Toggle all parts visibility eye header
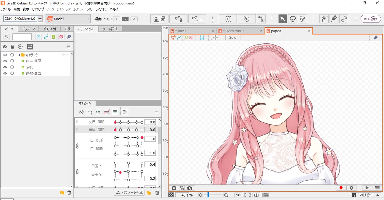 point(5,47)
